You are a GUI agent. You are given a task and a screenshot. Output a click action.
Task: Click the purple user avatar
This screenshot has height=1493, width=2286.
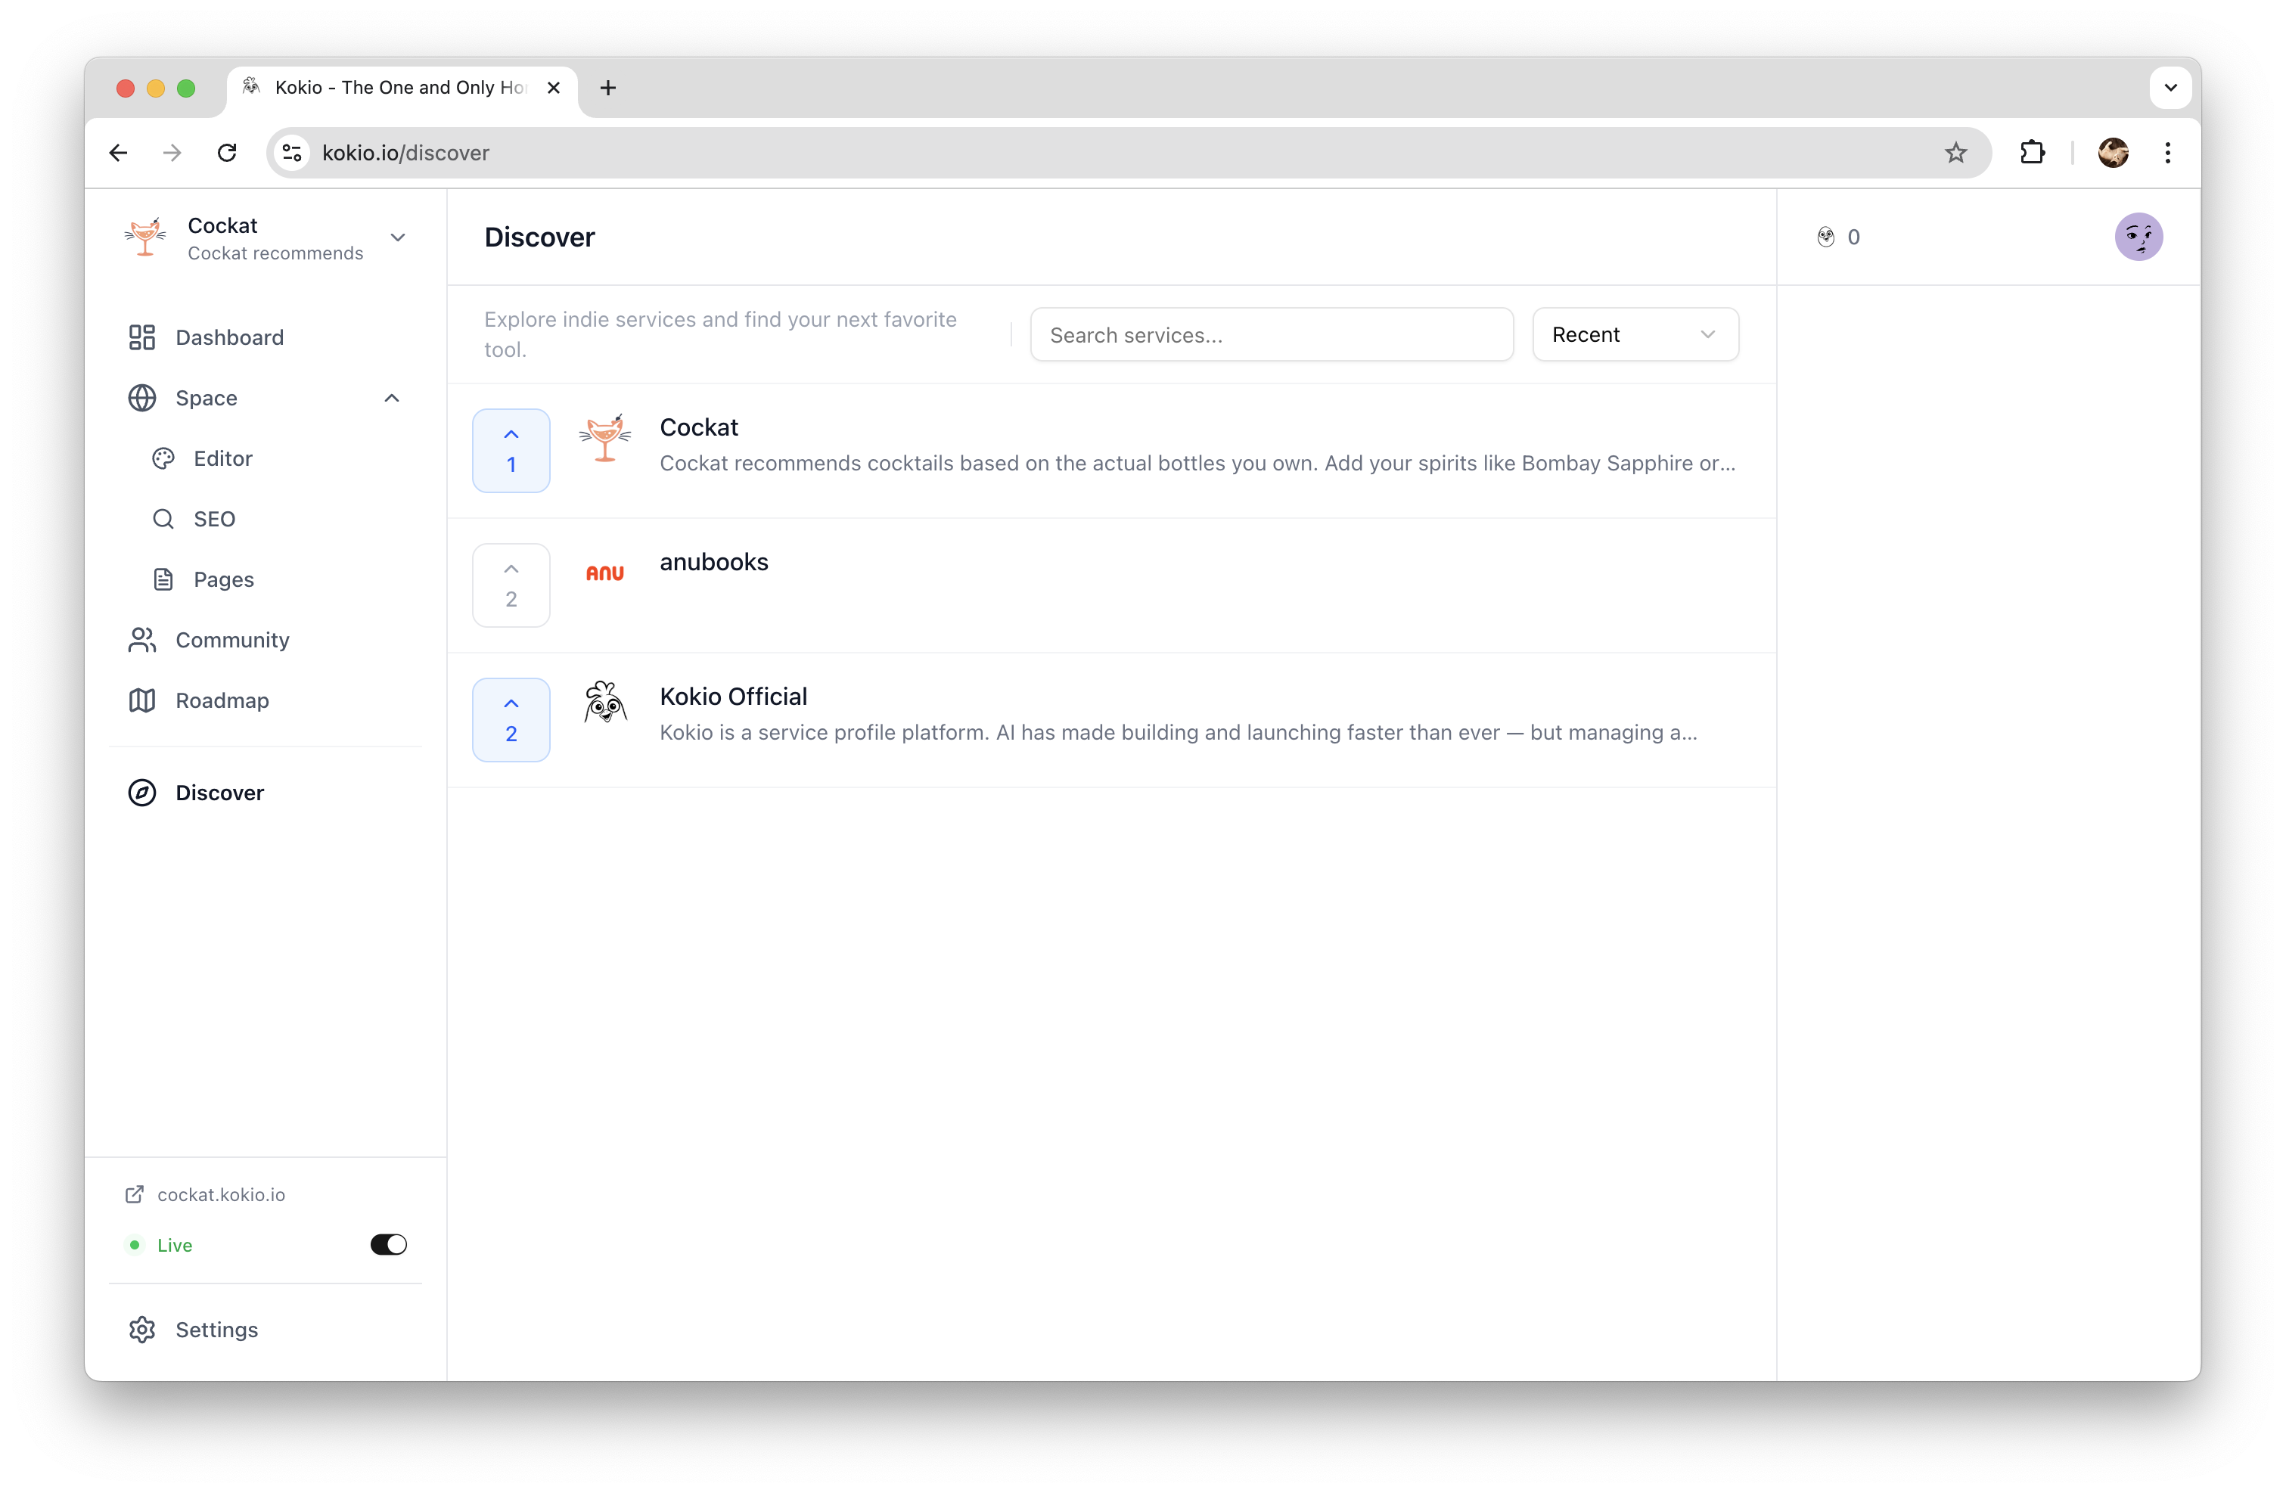click(x=2138, y=236)
